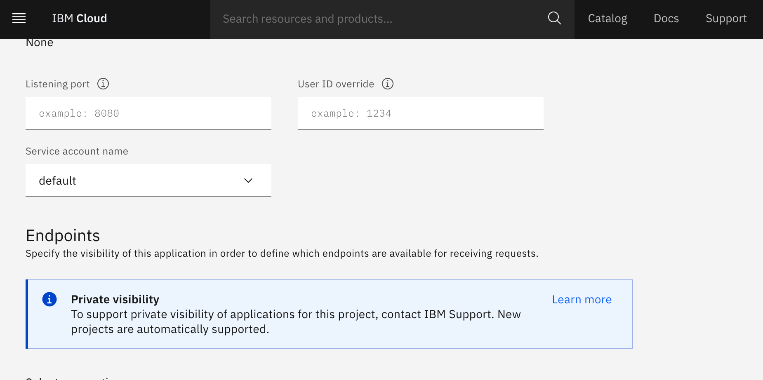Click into the Listening port input

click(x=148, y=113)
